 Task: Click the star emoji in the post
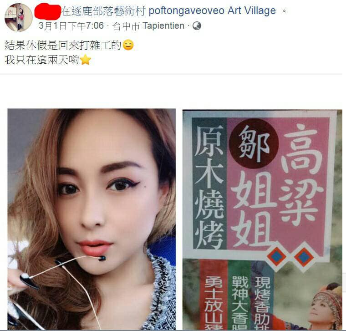click(x=86, y=60)
